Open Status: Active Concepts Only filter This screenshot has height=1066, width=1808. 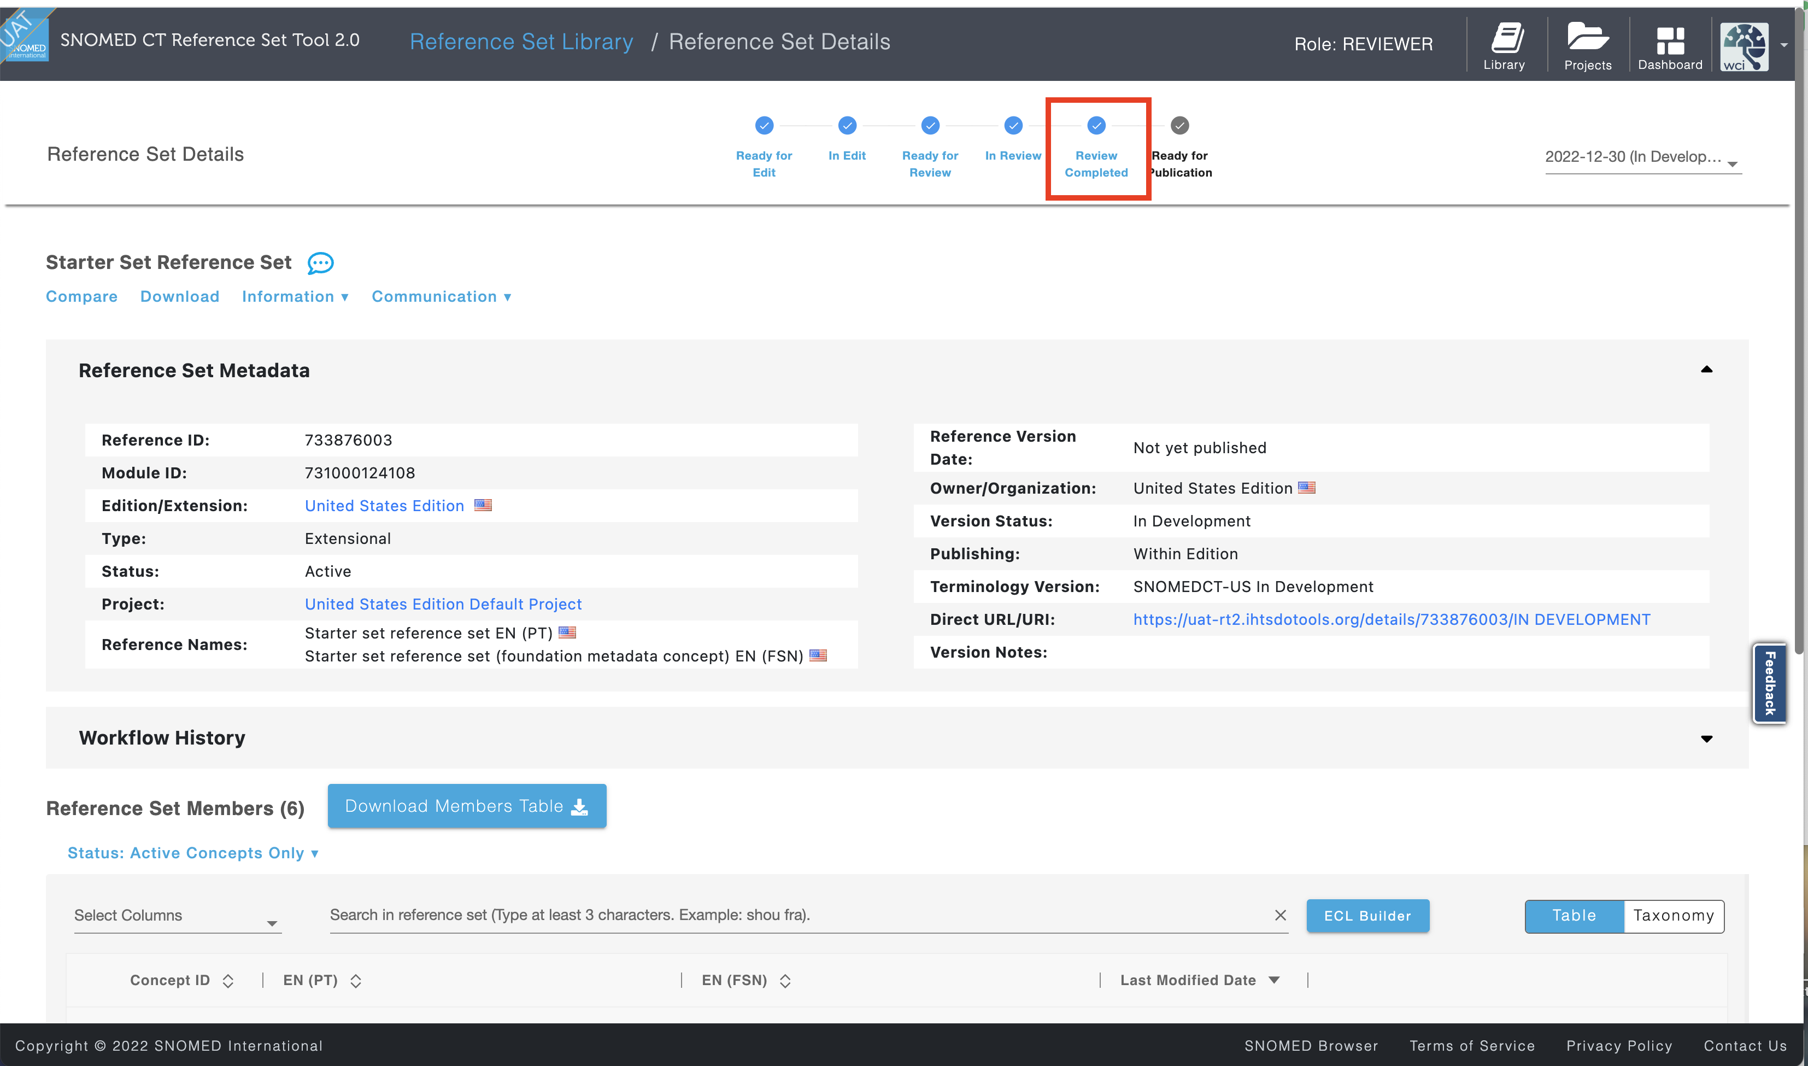(192, 853)
